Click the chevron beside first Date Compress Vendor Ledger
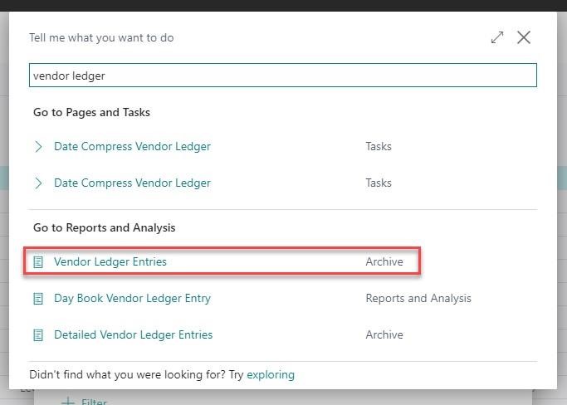Viewport: 567px width, 405px height. coord(38,147)
